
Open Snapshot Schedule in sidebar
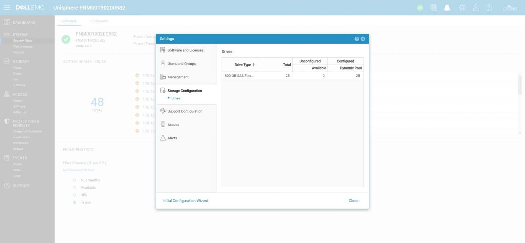pyautogui.click(x=27, y=131)
